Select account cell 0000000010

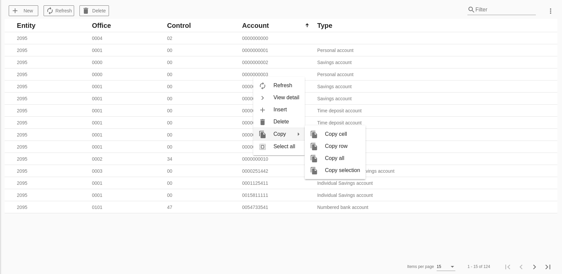255,159
